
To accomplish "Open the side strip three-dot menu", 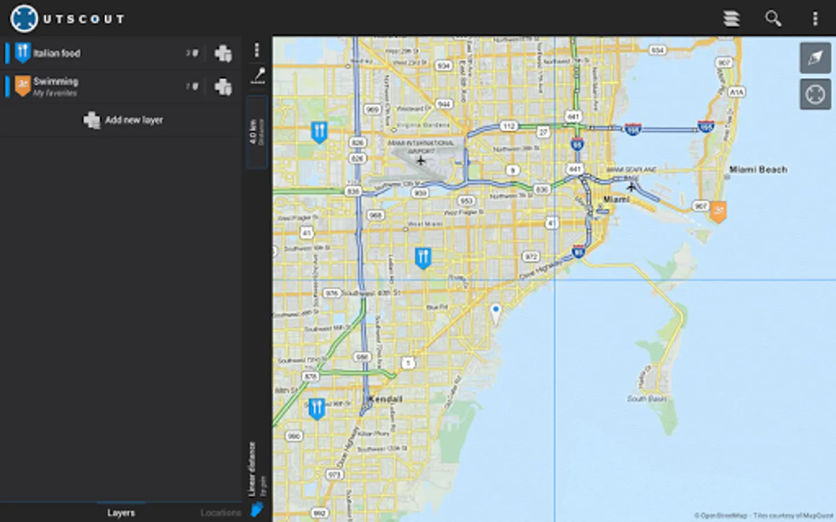I will 257,50.
